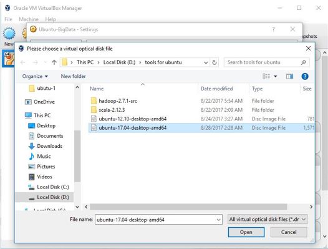Click the Back navigation arrow
This screenshot has width=328, height=249.
coord(22,62)
